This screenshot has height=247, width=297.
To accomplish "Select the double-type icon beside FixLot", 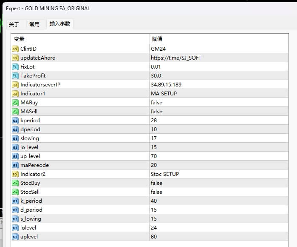I will pos(15,66).
